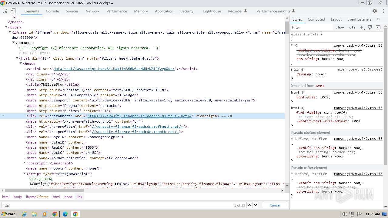Image resolution: width=388 pixels, height=218 pixels.
Task: Toggle .cls element classes panel
Action: pyautogui.click(x=351, y=27)
